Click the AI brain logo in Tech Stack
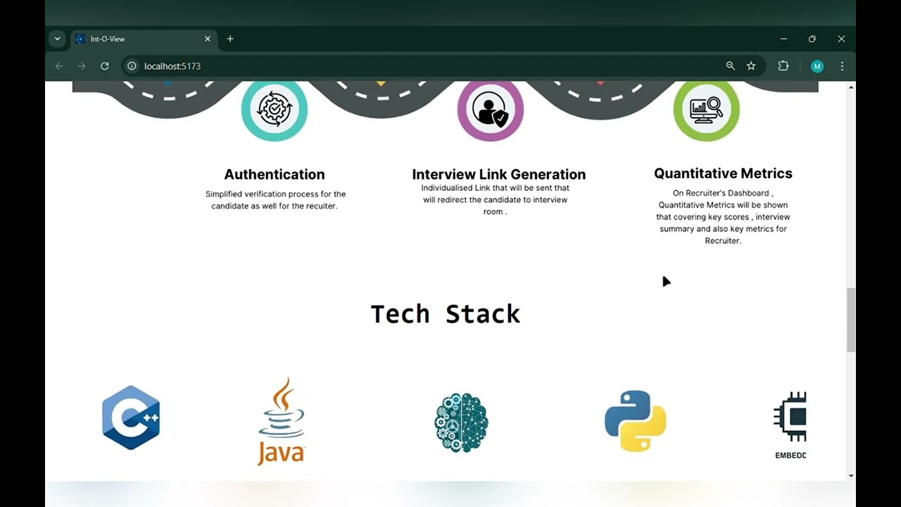901x507 pixels. click(461, 423)
